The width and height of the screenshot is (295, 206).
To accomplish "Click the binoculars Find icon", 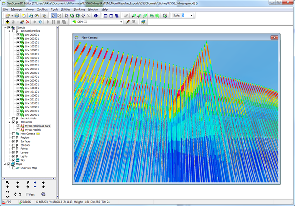I will [x=37, y=16].
